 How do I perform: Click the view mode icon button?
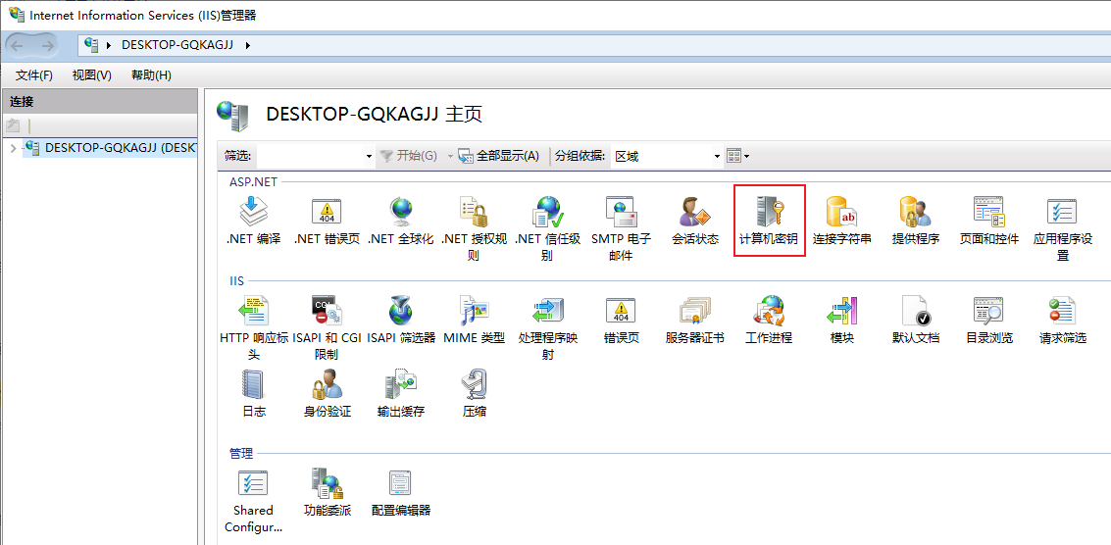pyautogui.click(x=734, y=156)
